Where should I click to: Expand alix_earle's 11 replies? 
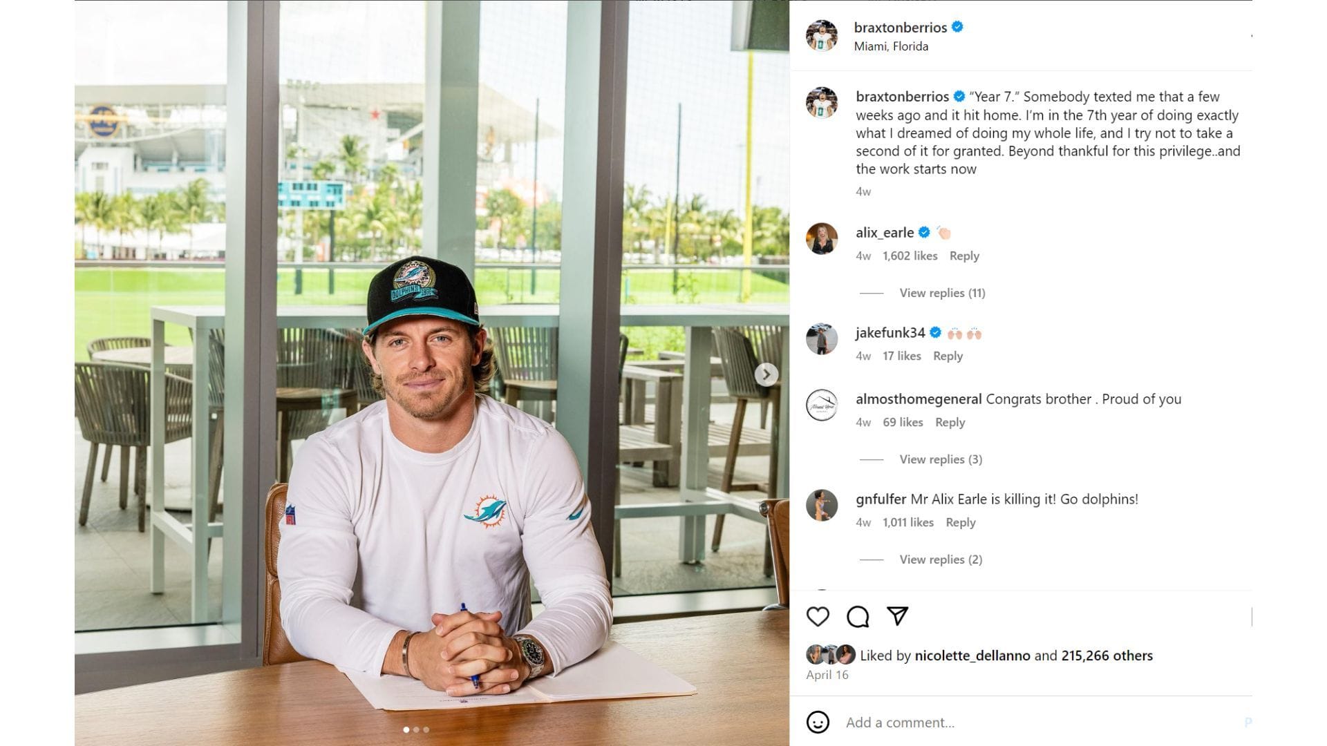tap(942, 293)
